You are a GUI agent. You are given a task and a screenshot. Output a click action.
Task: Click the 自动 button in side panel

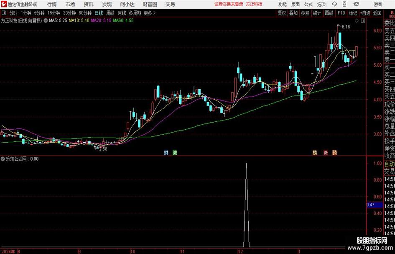[x=390, y=164]
